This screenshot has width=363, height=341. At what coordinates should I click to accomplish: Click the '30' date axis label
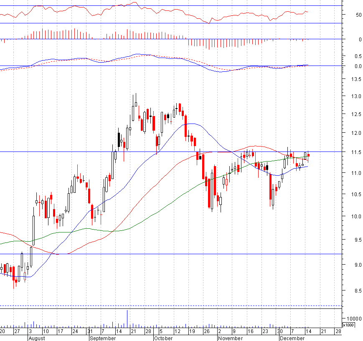click(x=280, y=331)
